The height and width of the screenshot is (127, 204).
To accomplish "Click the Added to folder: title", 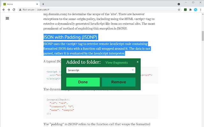I will (x=84, y=62).
